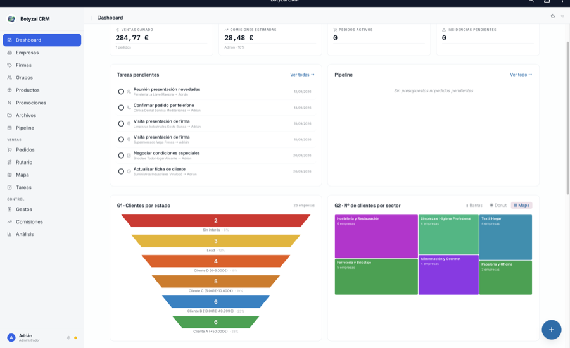Tick the Actualizar ficha de cliente task circle

[121, 171]
